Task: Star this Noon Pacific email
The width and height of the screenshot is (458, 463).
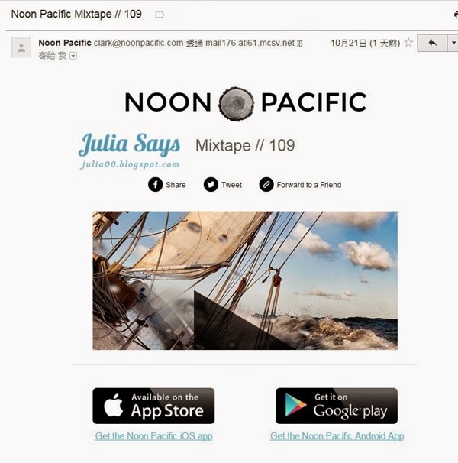Action: click(408, 43)
